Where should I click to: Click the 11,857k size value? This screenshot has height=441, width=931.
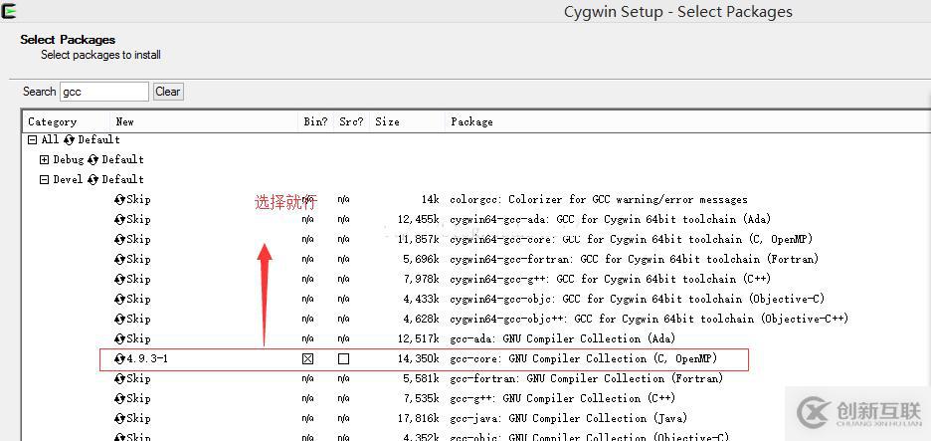tap(419, 240)
